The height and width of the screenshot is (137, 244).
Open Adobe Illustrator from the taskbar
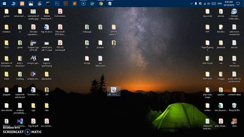click(x=66, y=3)
